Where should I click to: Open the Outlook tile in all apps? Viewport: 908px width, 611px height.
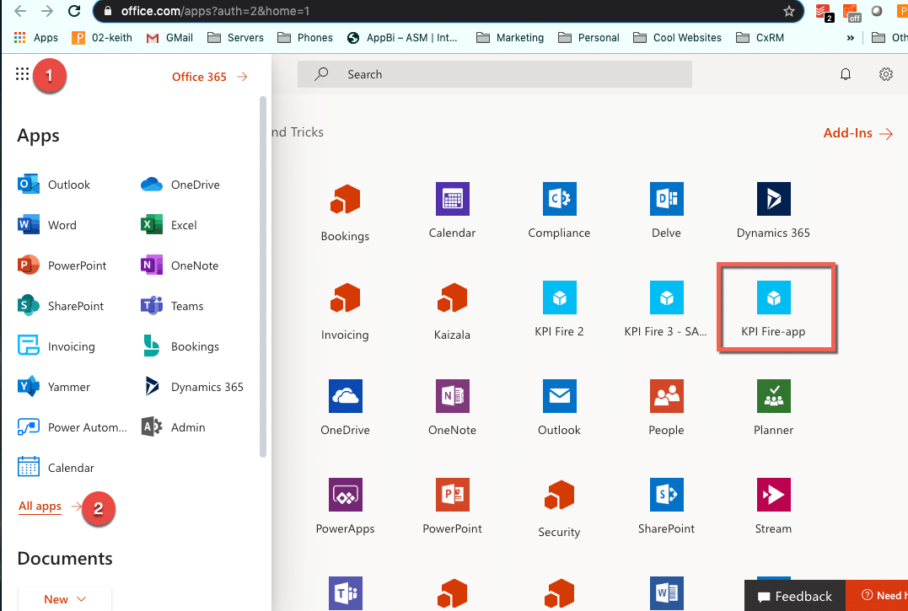click(x=560, y=408)
